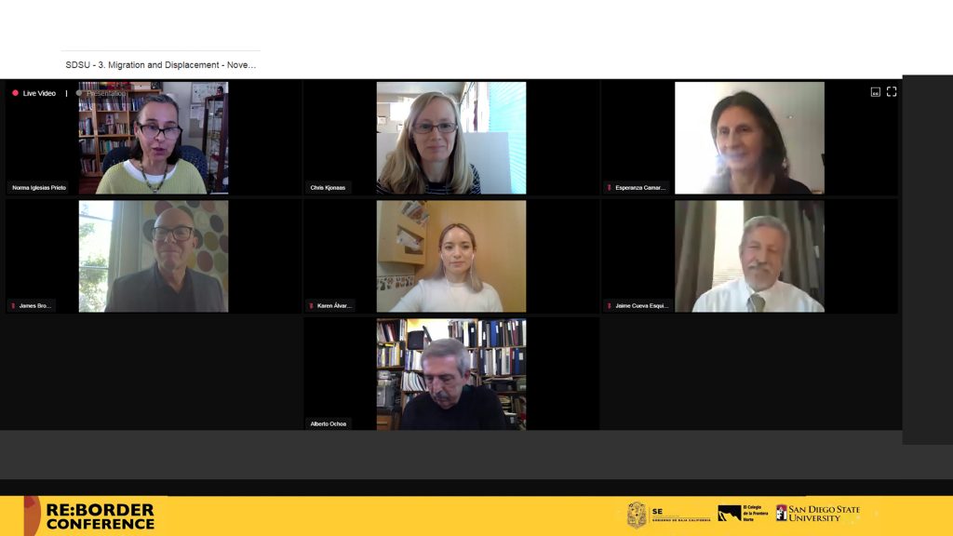Screen dimensions: 953x536
Task: Click muted mic icon beside Karen Álvar...
Action: click(311, 305)
